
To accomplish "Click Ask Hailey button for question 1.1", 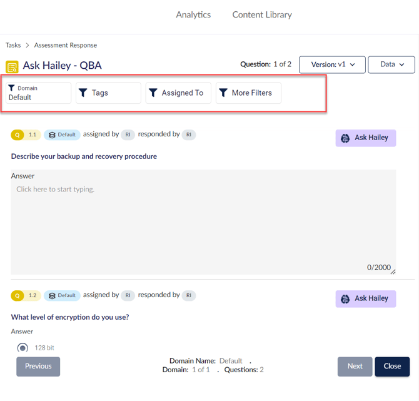I will pos(366,138).
